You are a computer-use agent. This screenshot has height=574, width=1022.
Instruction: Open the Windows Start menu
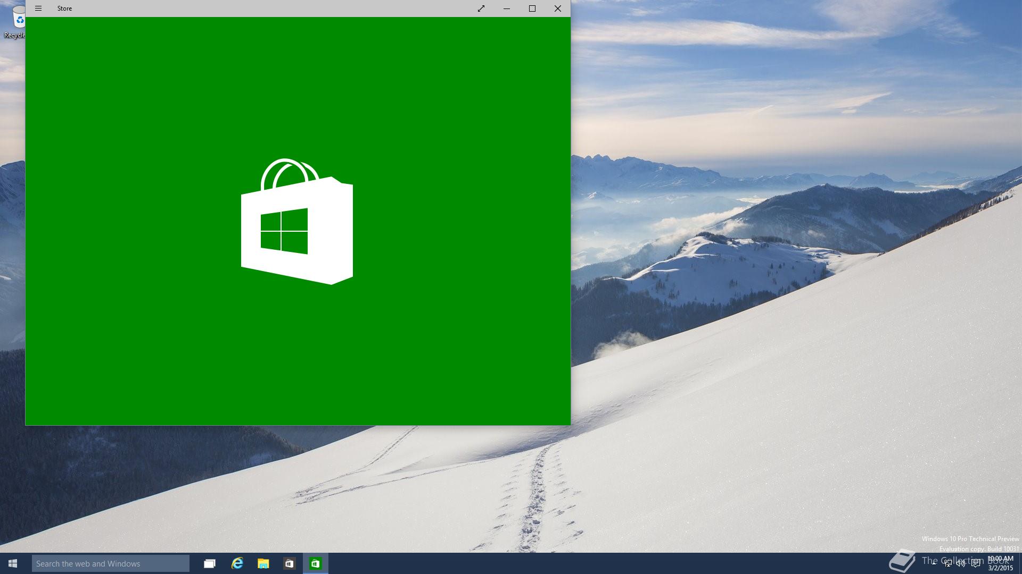13,563
